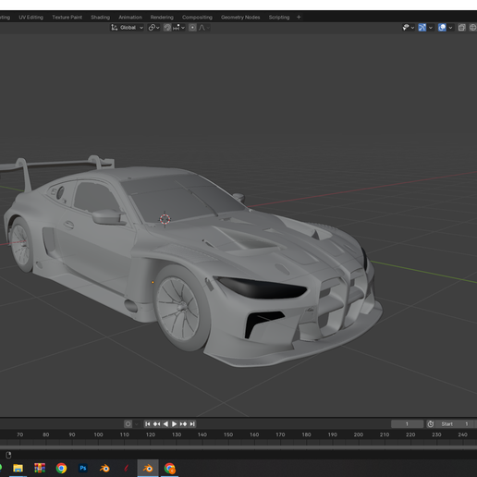Jump to the first frame
Image resolution: width=477 pixels, height=477 pixels.
pyautogui.click(x=148, y=424)
